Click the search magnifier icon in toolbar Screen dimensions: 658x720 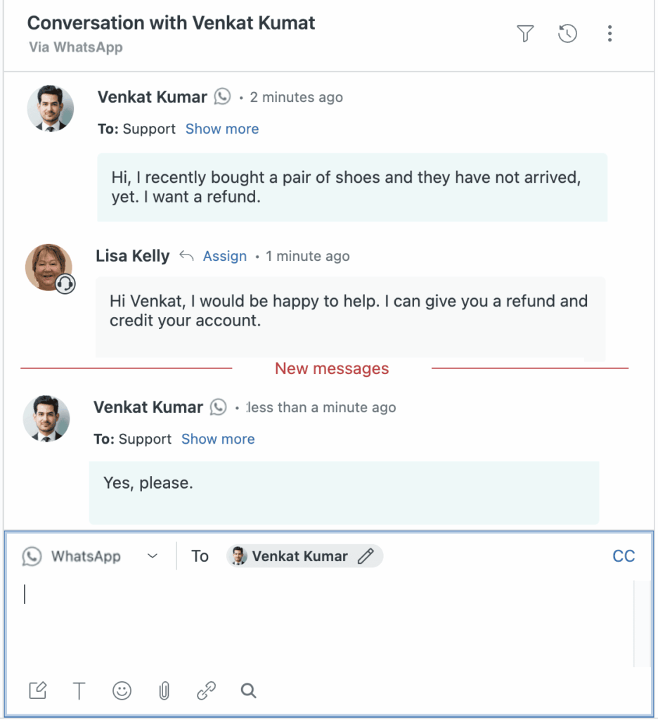point(248,691)
